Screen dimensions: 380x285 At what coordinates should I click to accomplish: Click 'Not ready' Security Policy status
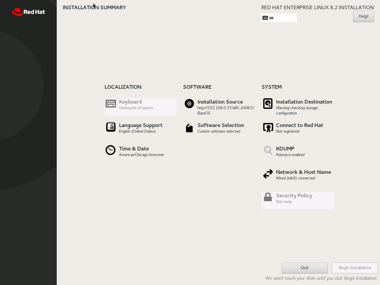[x=284, y=202]
